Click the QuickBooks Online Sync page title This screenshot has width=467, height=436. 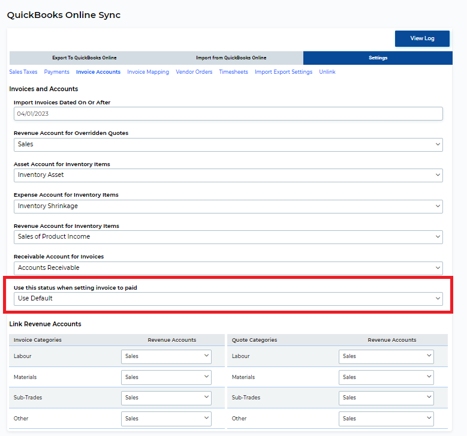tap(64, 15)
